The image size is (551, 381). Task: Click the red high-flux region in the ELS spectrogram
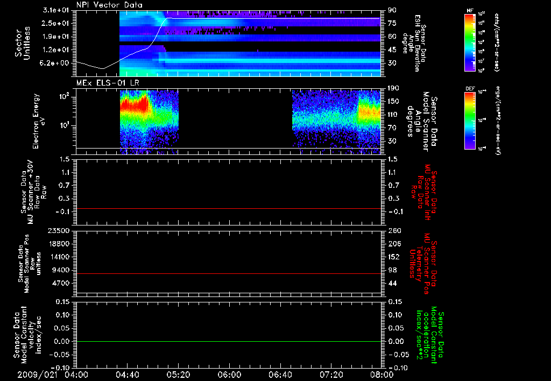[135, 105]
